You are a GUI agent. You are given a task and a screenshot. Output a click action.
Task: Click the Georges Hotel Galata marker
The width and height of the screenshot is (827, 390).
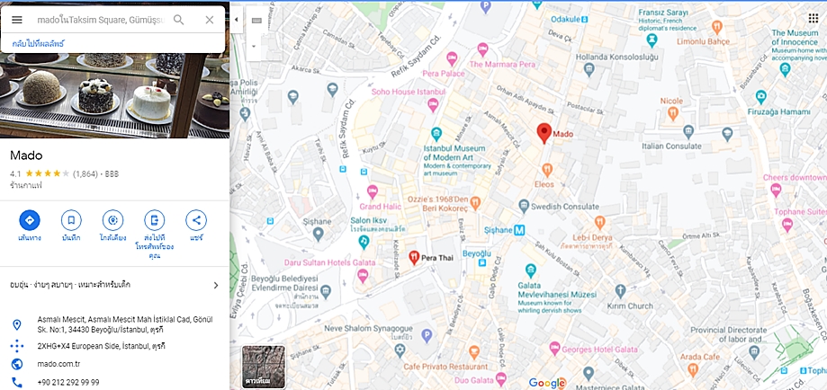tap(554, 349)
